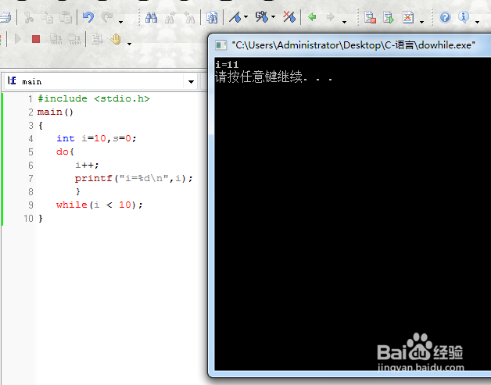Navigate back with green arrow
The width and height of the screenshot is (491, 385).
[x=312, y=17]
